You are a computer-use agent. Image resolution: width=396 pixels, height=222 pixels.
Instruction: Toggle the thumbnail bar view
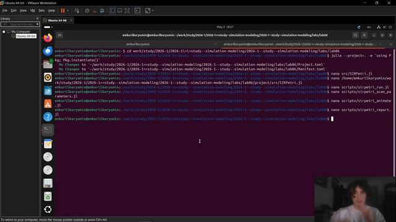119,10
